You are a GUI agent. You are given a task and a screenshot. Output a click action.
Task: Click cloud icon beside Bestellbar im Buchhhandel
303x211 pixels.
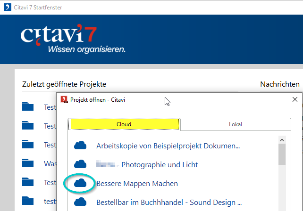80,202
